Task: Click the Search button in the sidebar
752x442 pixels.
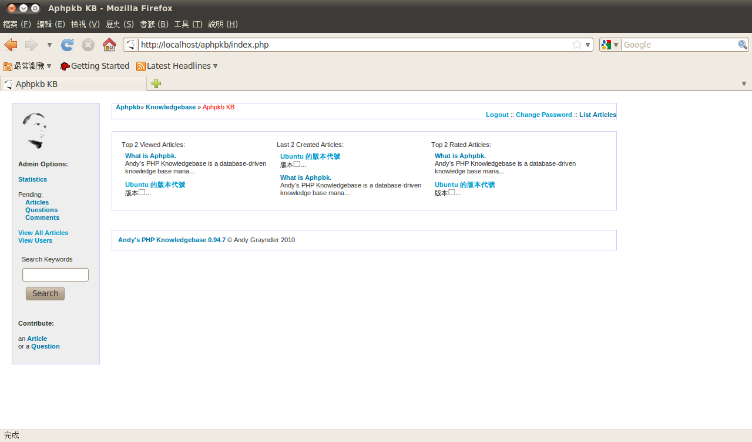Action: 45,293
